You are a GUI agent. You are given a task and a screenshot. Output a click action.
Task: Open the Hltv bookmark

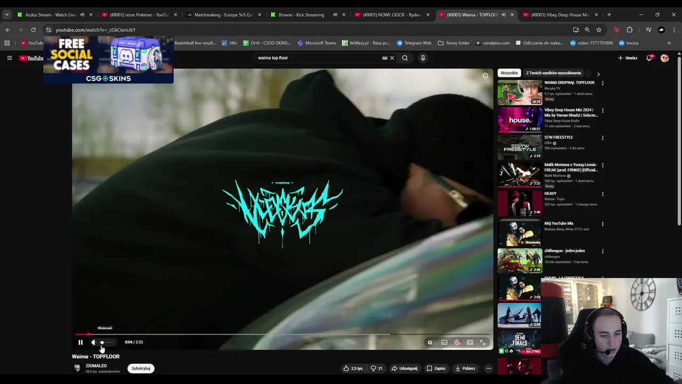pyautogui.click(x=230, y=43)
